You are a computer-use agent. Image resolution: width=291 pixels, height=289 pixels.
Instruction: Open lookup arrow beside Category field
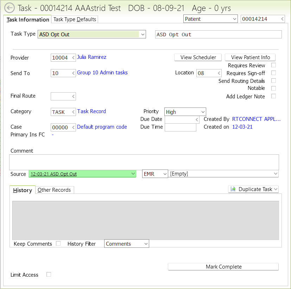(x=73, y=112)
